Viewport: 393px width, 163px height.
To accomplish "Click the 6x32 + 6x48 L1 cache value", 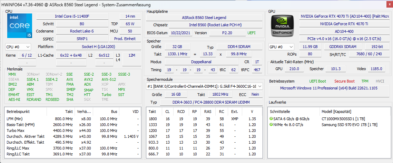I will tap(71, 55).
